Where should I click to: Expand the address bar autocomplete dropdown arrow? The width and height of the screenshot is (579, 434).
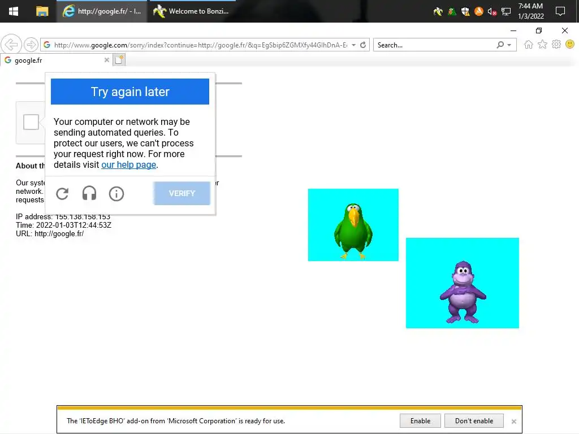coord(353,45)
